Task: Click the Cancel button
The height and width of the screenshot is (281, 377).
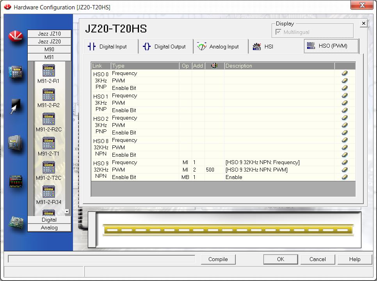Action: (318, 260)
